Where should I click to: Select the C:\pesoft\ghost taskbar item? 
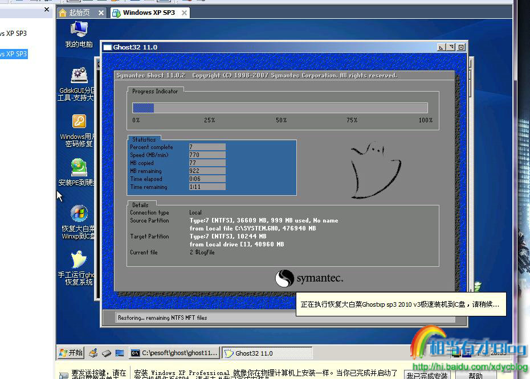point(174,353)
